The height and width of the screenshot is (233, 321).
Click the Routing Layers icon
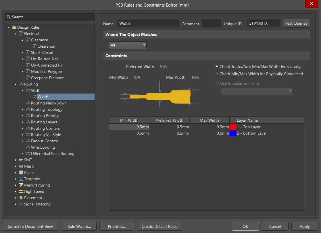coord(28,122)
